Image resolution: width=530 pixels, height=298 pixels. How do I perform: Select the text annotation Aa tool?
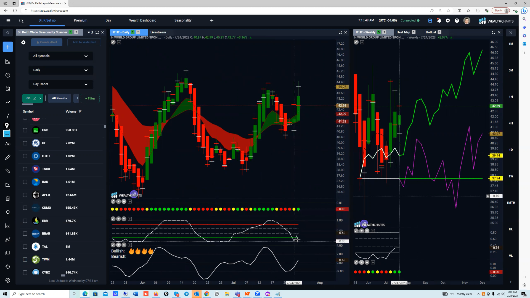point(8,144)
